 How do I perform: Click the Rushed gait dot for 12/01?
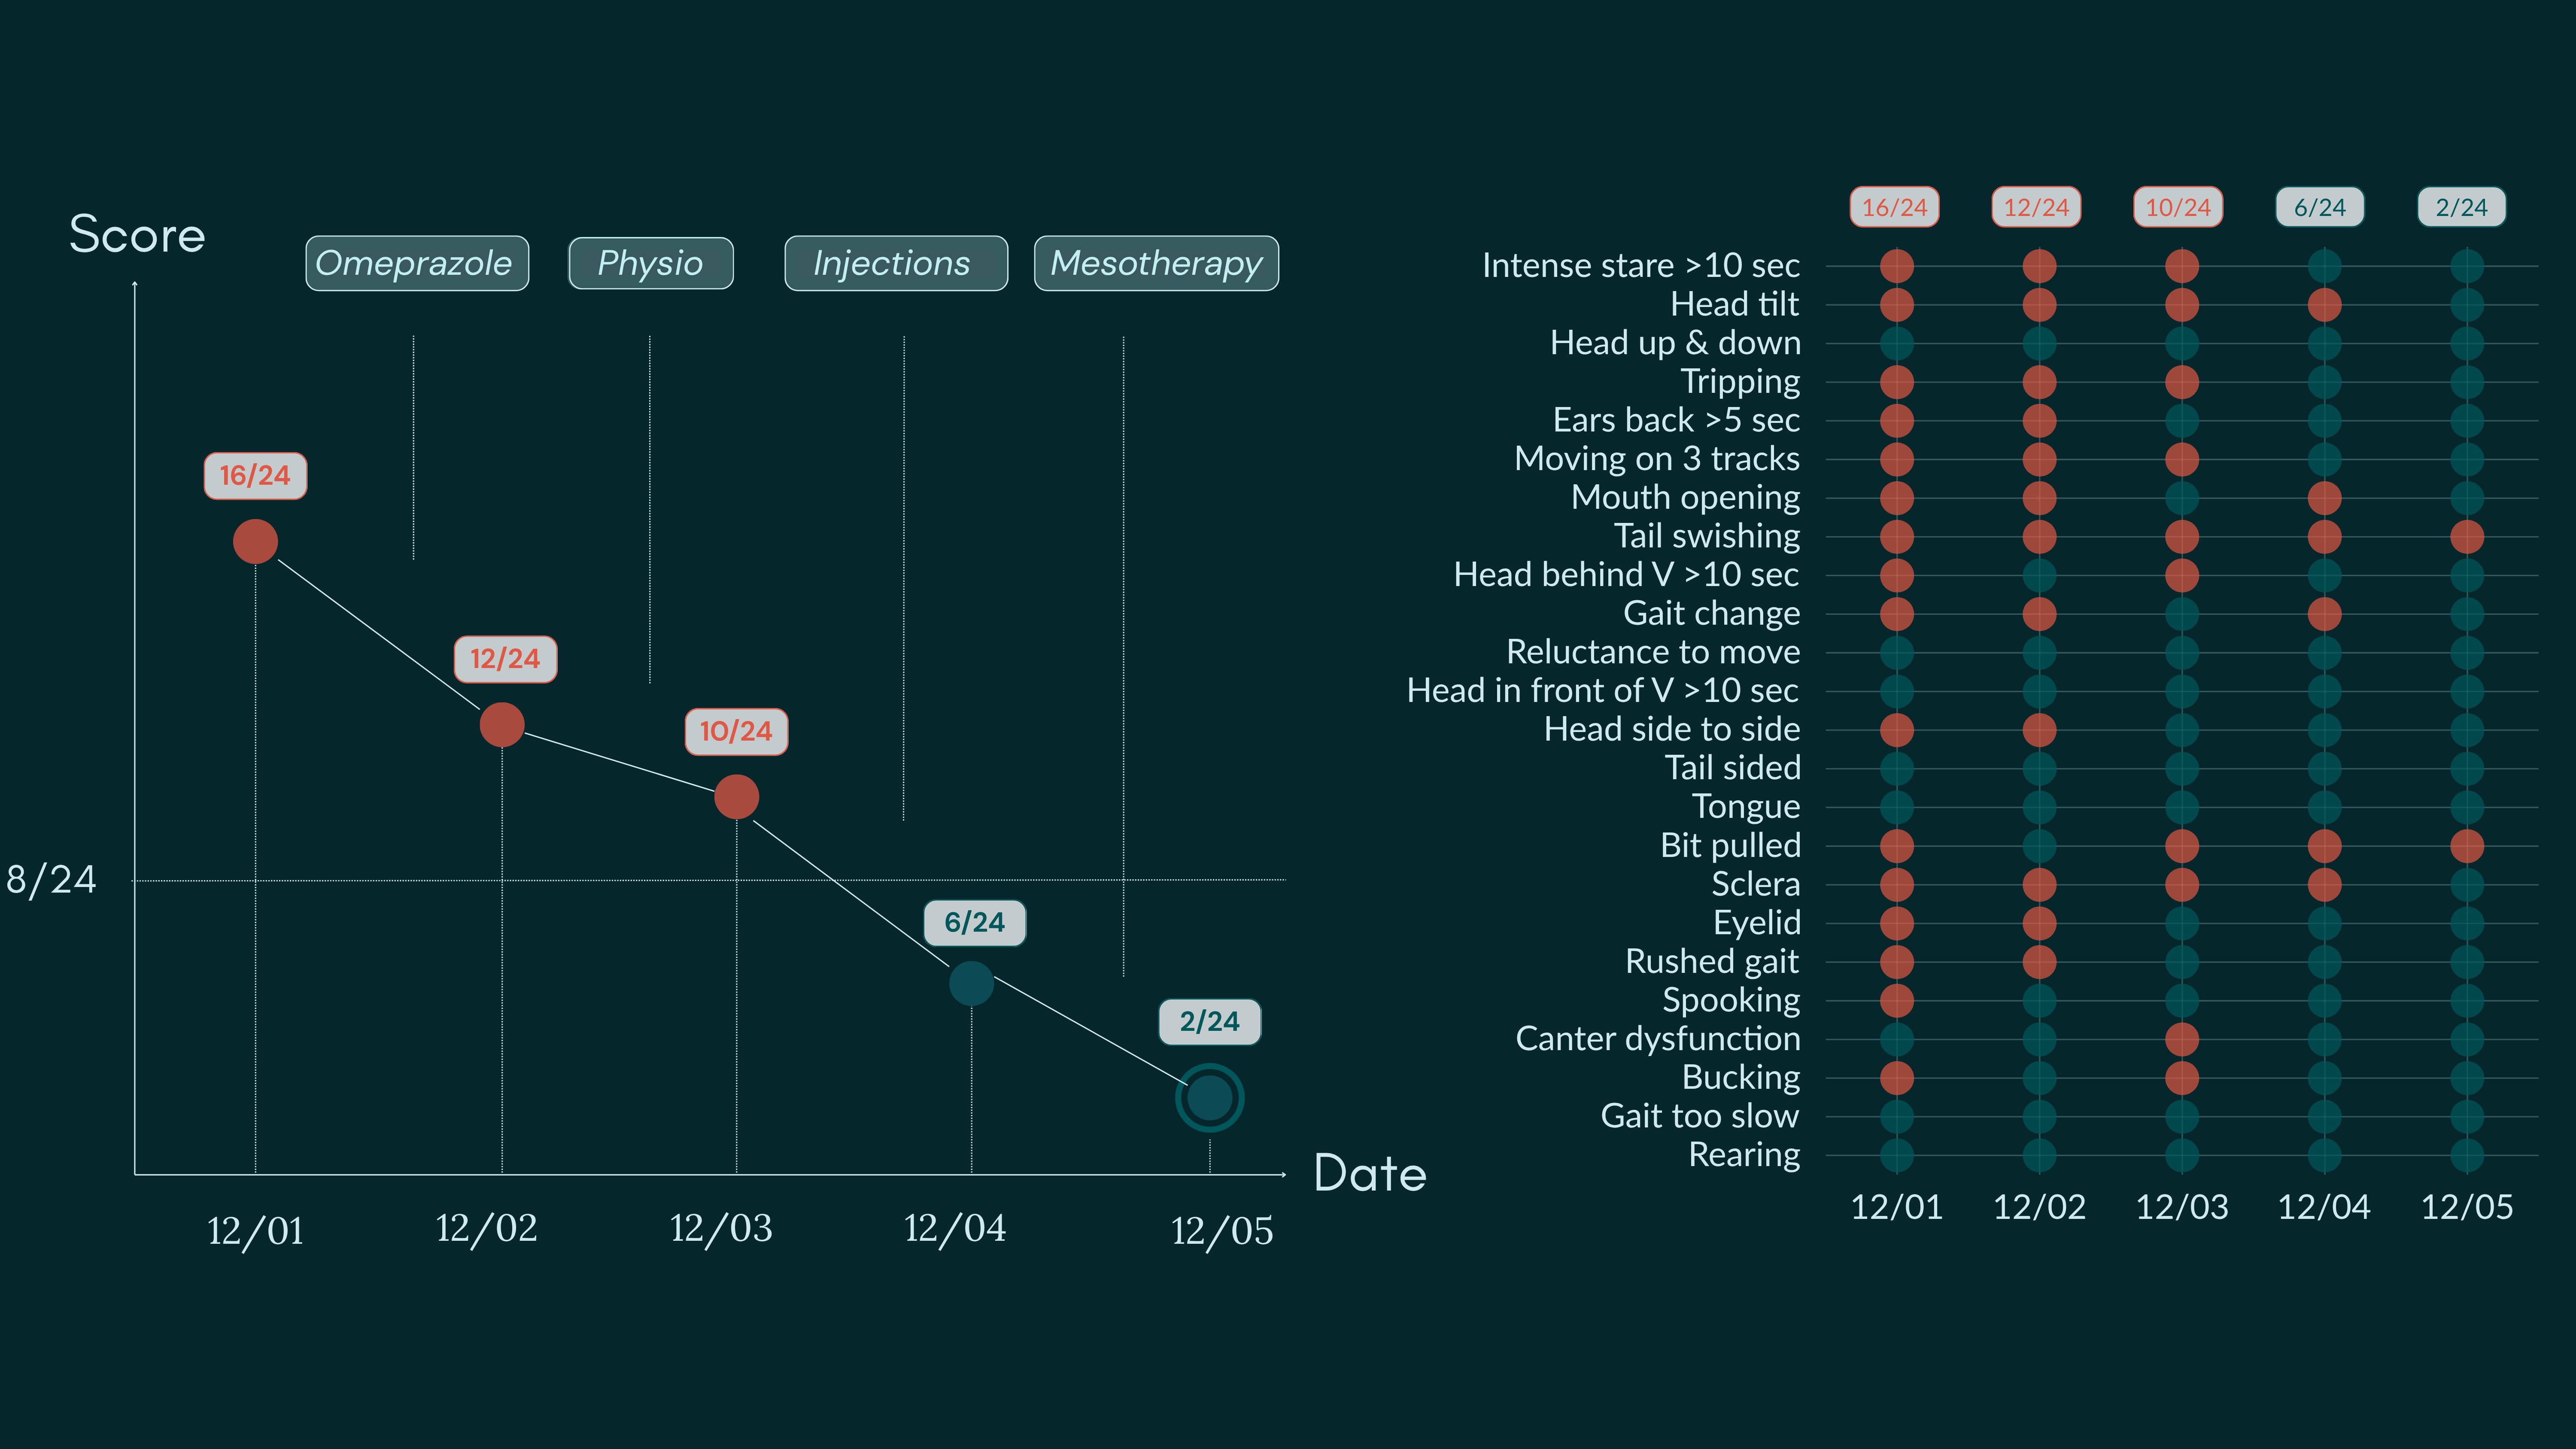[x=1897, y=962]
